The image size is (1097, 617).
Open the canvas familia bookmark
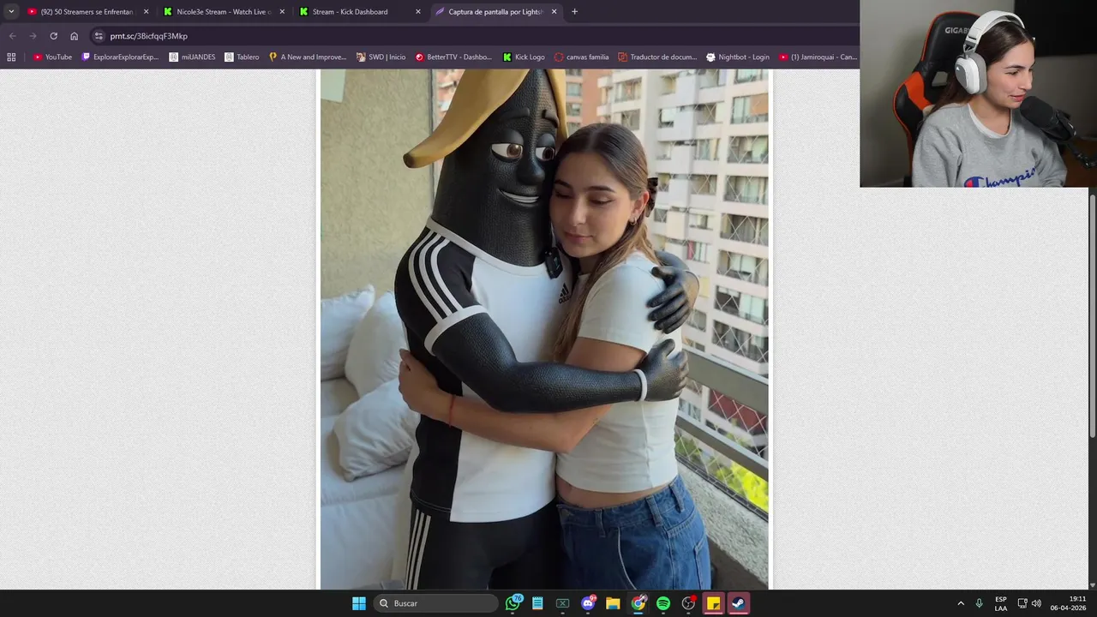581,57
